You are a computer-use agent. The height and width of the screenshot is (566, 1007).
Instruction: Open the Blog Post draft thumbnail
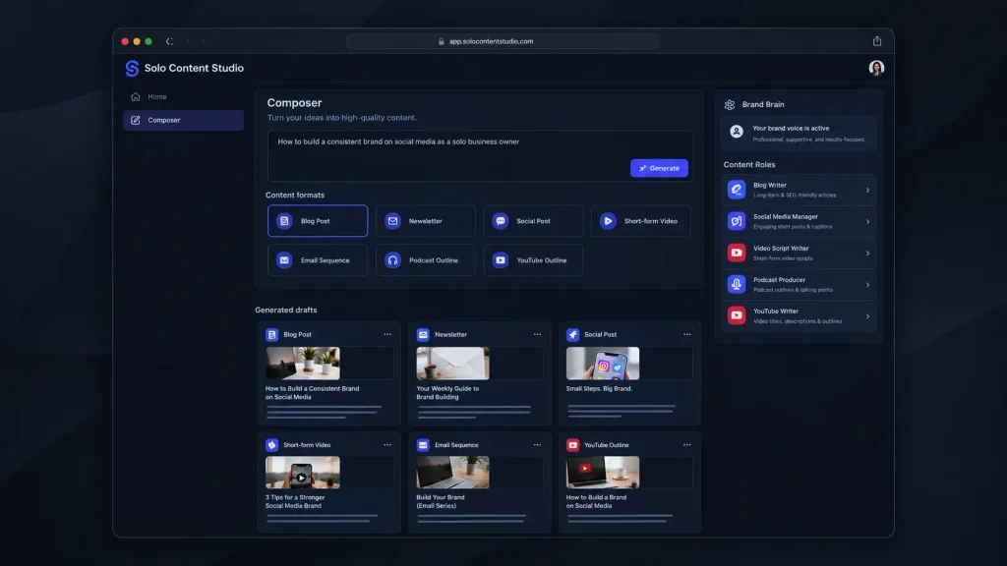tap(303, 364)
